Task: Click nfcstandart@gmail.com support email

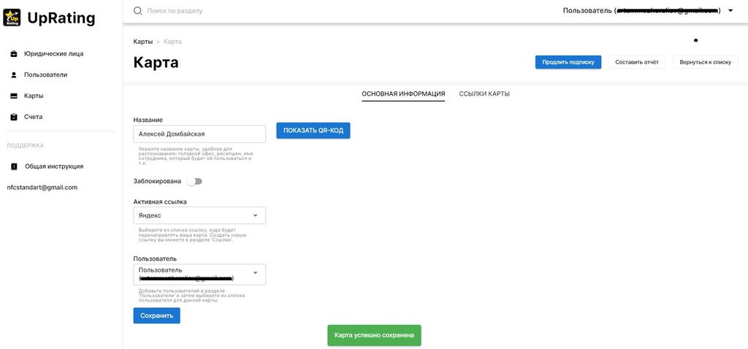Action: click(x=42, y=188)
